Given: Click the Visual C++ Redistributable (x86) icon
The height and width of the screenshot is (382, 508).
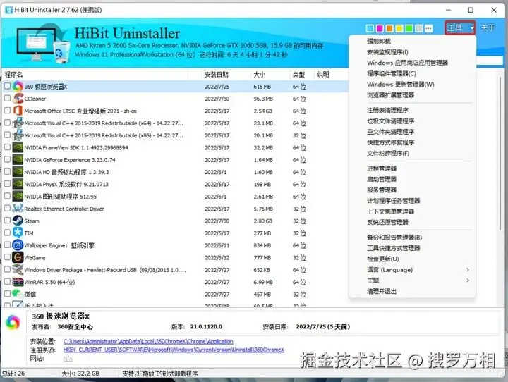Looking at the screenshot, I should pos(18,135).
